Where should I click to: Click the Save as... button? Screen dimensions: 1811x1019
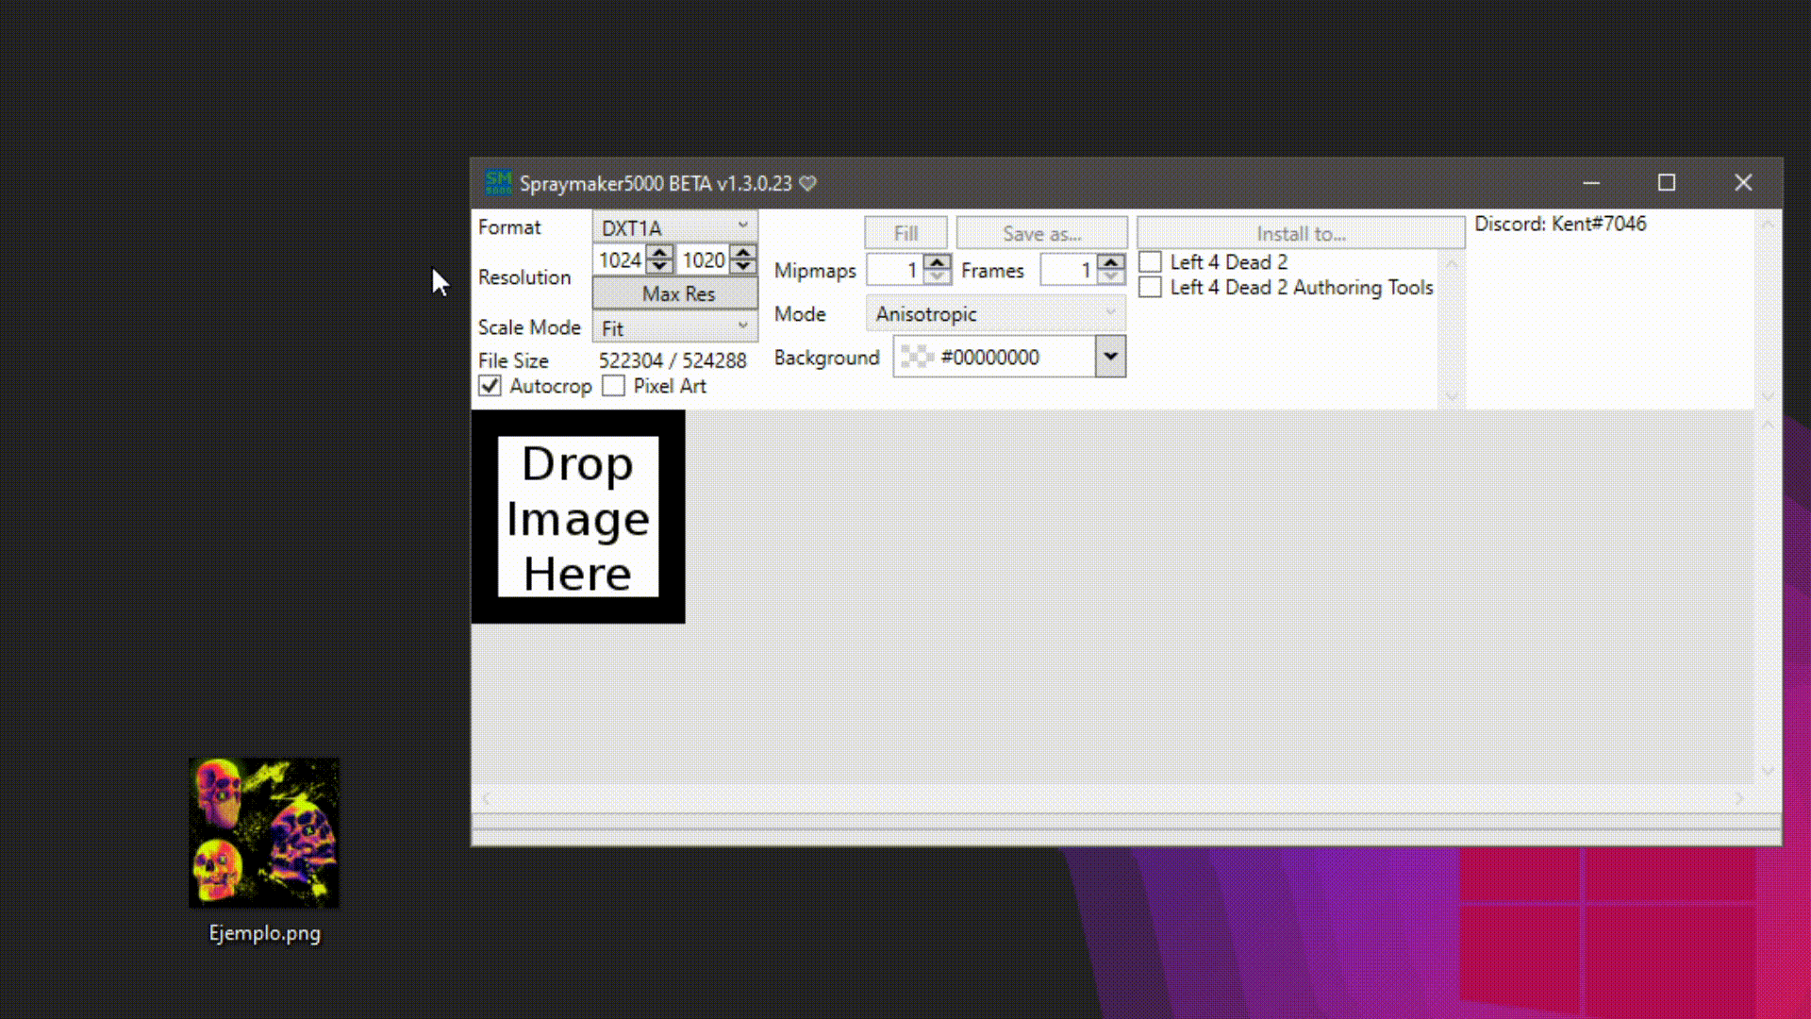(1041, 233)
